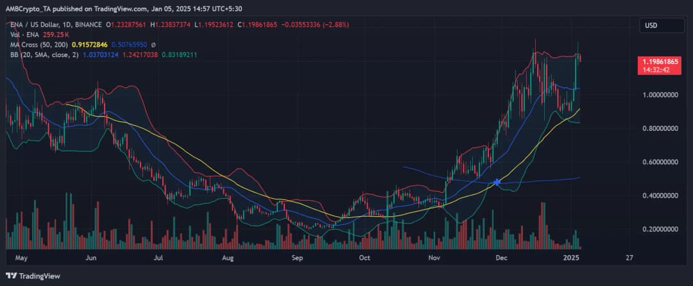Click the Sep label on time axis
693x286 pixels.
pyautogui.click(x=296, y=258)
